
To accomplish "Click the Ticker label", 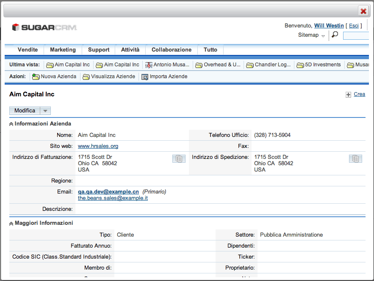I will pos(246,257).
